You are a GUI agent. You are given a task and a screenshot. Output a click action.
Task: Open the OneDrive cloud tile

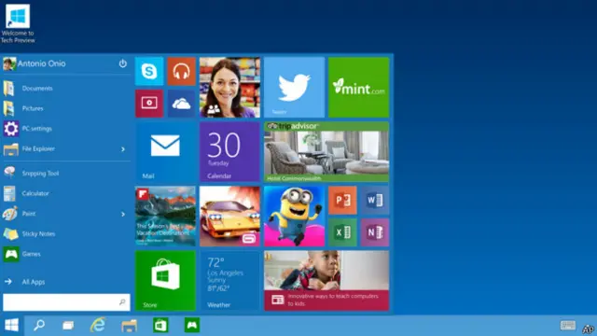tap(182, 104)
